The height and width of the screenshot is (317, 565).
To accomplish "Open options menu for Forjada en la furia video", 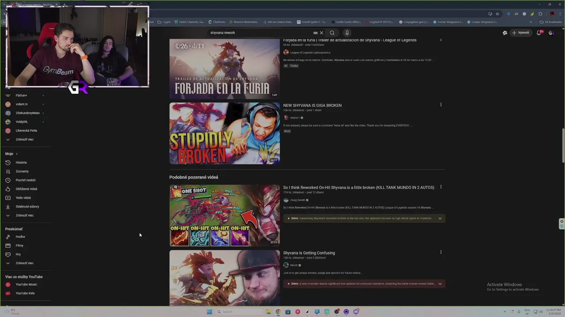I will (x=441, y=40).
